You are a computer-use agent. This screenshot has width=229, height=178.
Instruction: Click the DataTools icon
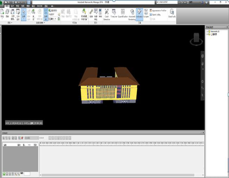pos(172,13)
